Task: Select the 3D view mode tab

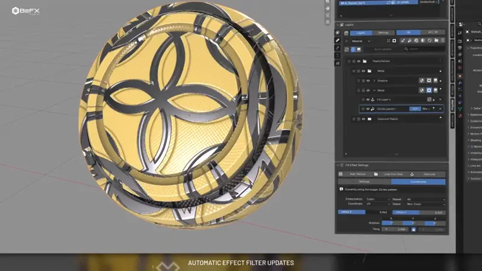Action: tap(408, 33)
